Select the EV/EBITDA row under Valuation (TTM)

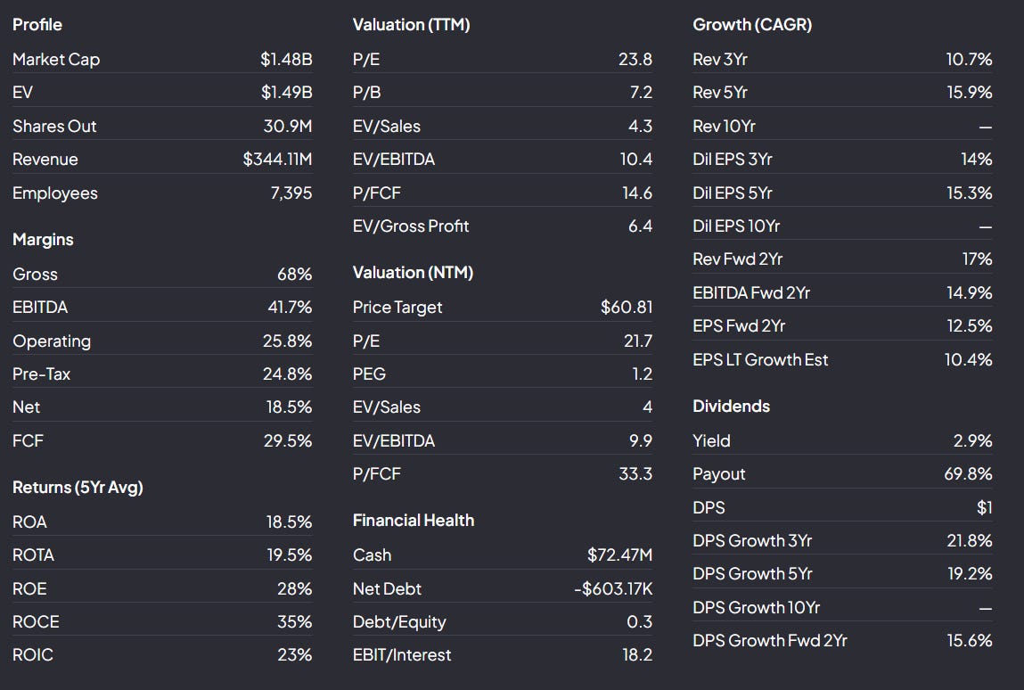pyautogui.click(x=503, y=160)
